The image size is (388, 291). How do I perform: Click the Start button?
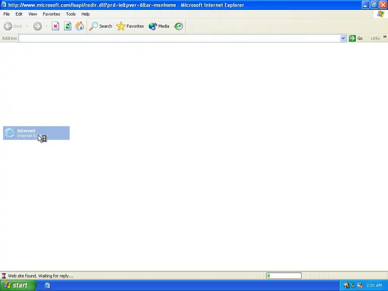click(x=18, y=285)
